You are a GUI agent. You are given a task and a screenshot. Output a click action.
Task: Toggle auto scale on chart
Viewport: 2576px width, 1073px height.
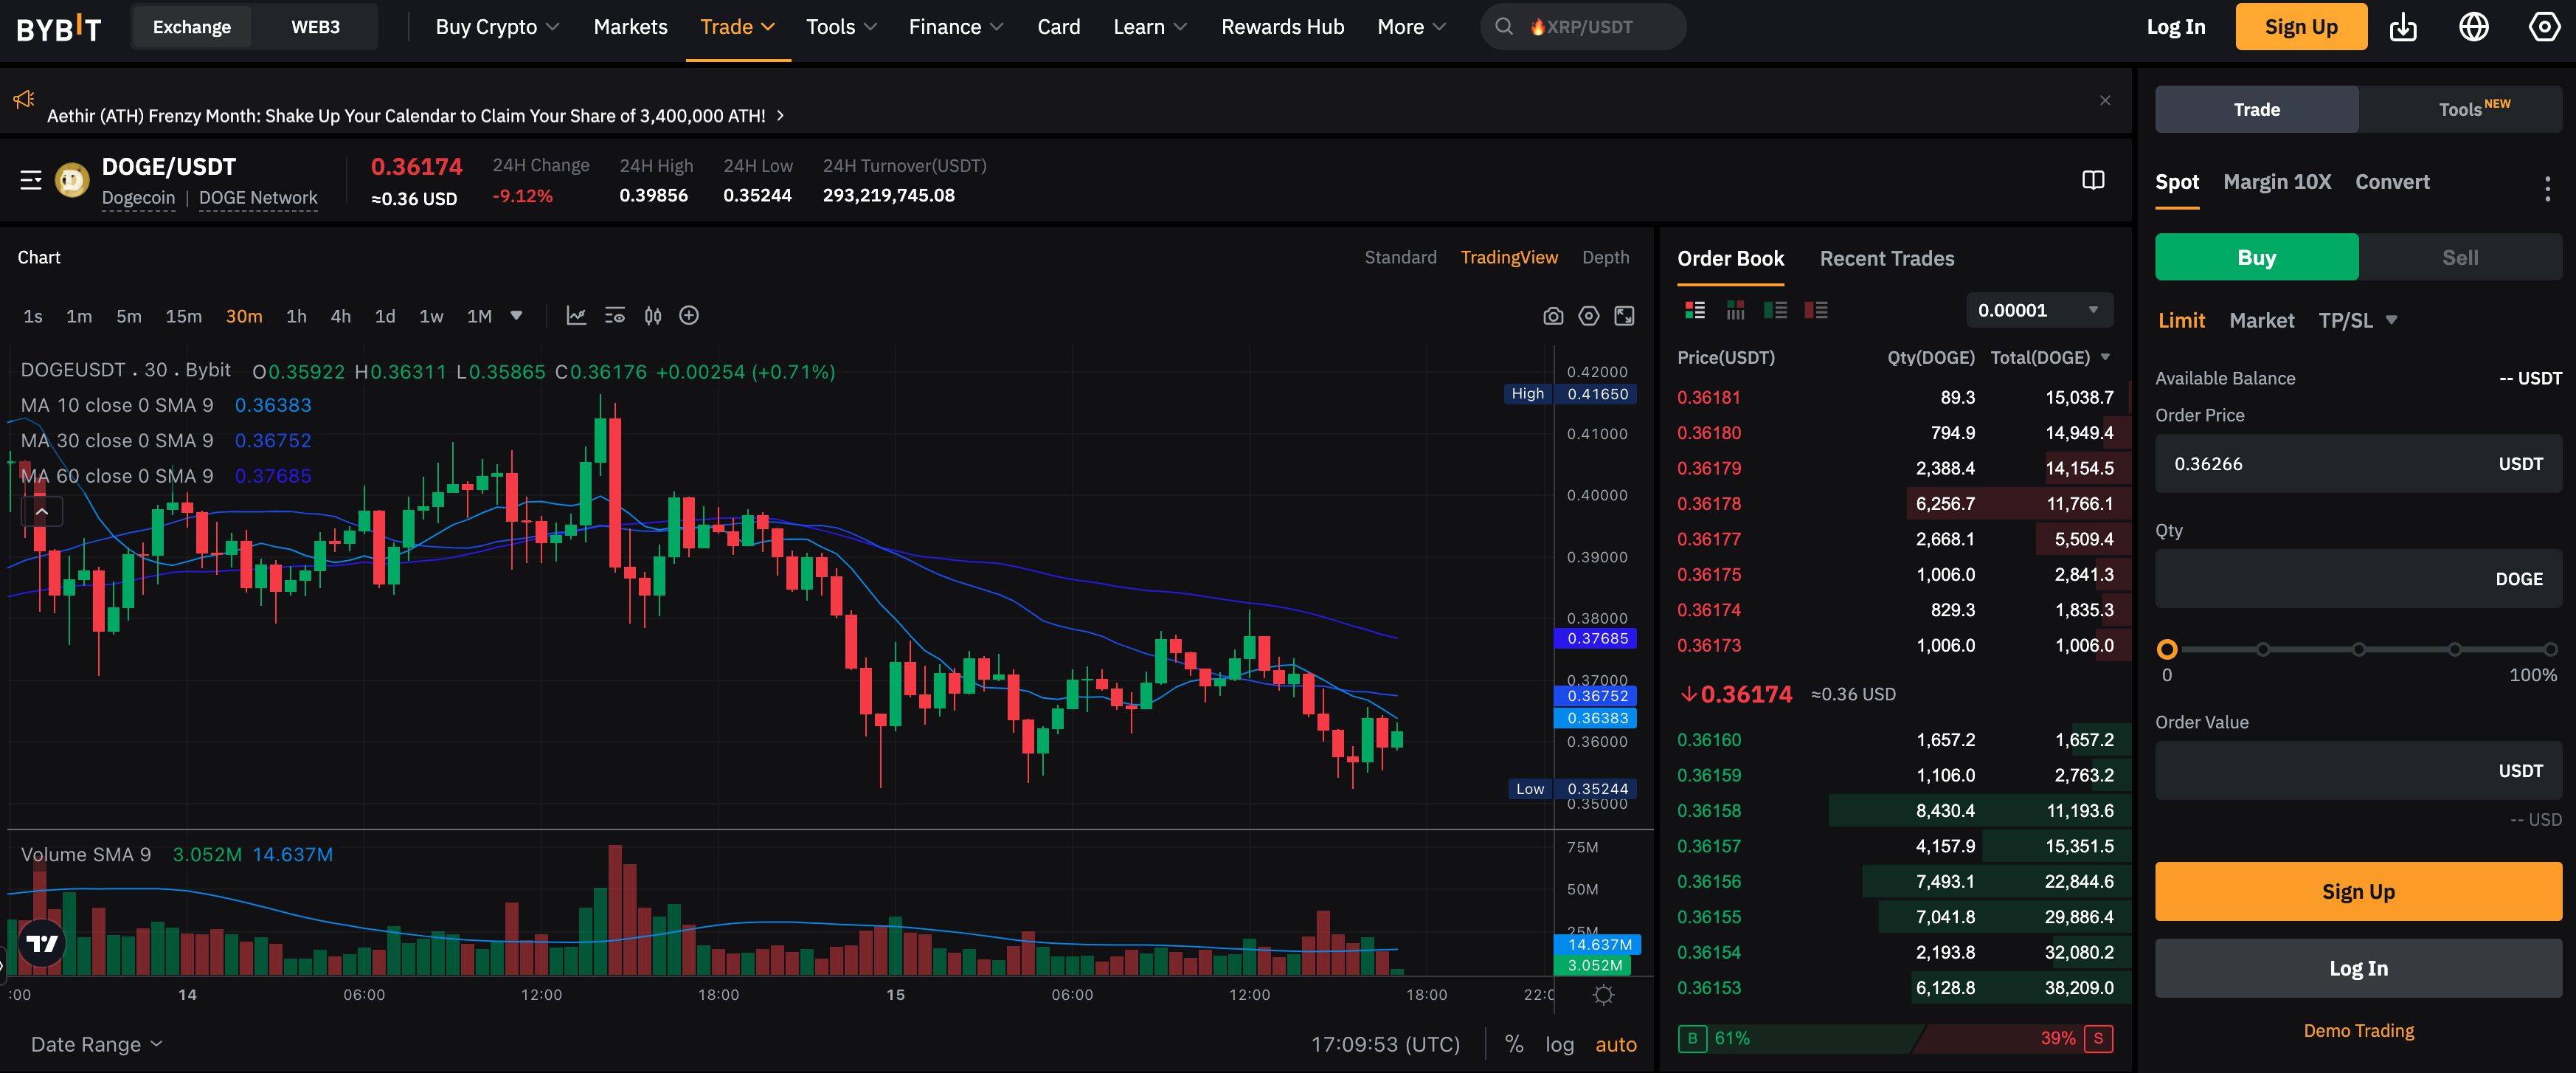click(1615, 1044)
